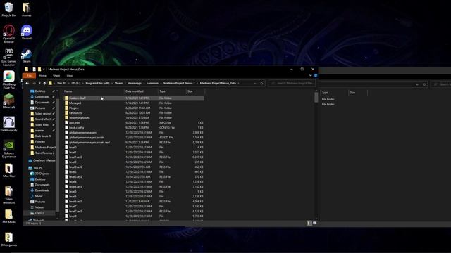Launch Minecraft from the desktop
This screenshot has width=451, height=253.
(8, 101)
